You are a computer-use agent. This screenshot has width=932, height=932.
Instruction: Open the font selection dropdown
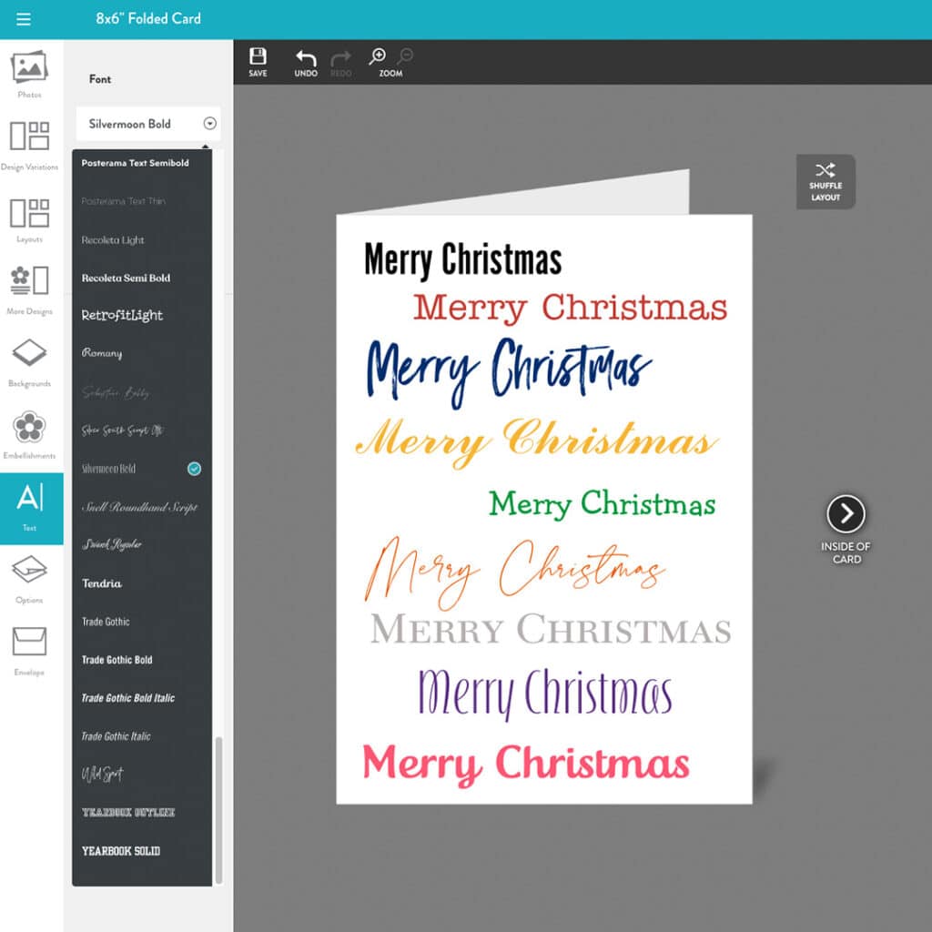pyautogui.click(x=210, y=124)
